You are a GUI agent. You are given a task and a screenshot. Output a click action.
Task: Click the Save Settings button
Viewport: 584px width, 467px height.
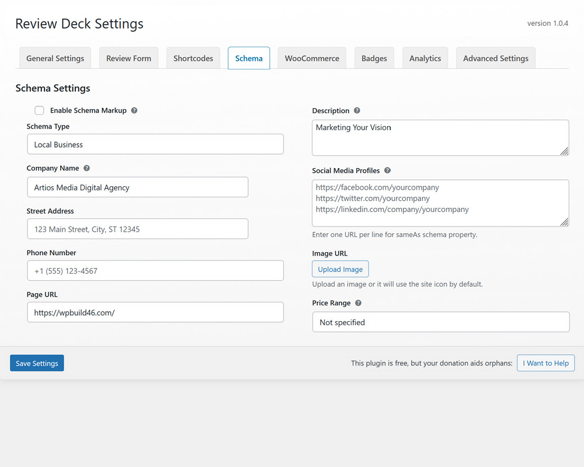point(37,363)
